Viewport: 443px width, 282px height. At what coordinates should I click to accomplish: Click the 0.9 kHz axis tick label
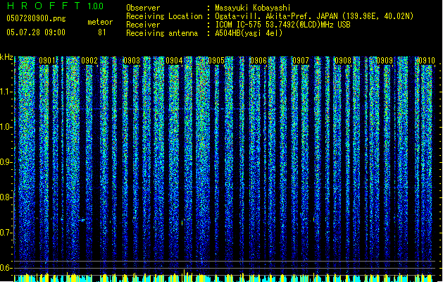6,162
